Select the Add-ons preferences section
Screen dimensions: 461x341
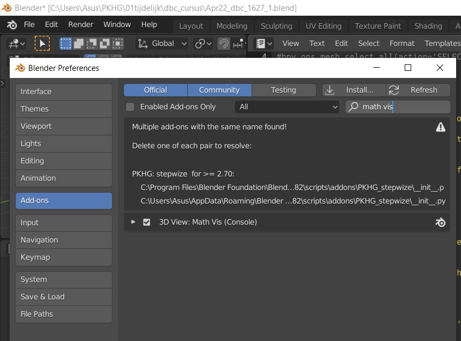[x=64, y=201]
